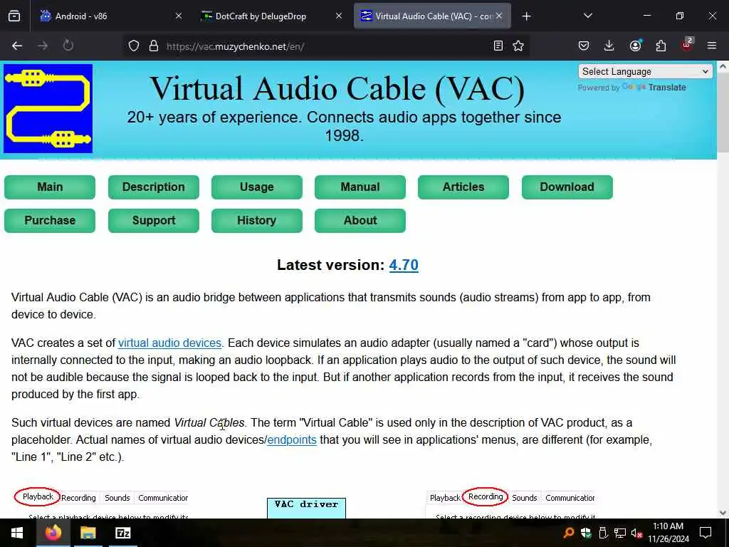Go to the Main page button
729x547 pixels.
pos(50,187)
